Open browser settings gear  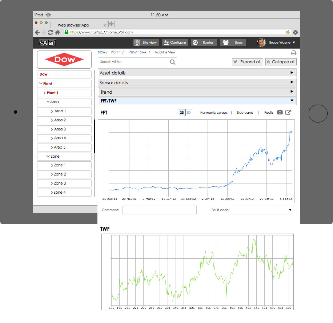[295, 32]
